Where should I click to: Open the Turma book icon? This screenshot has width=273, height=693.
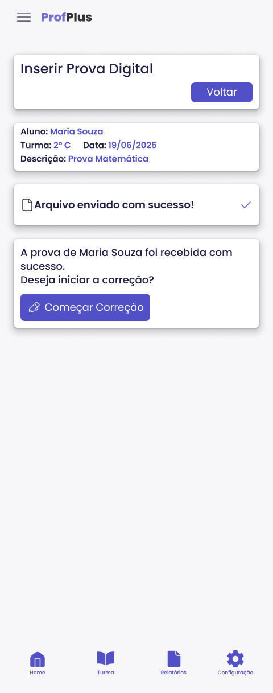tap(106, 659)
